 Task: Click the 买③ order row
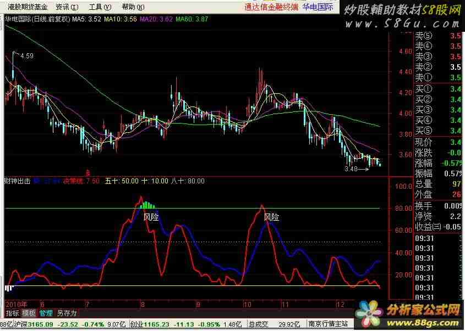pyautogui.click(x=438, y=110)
